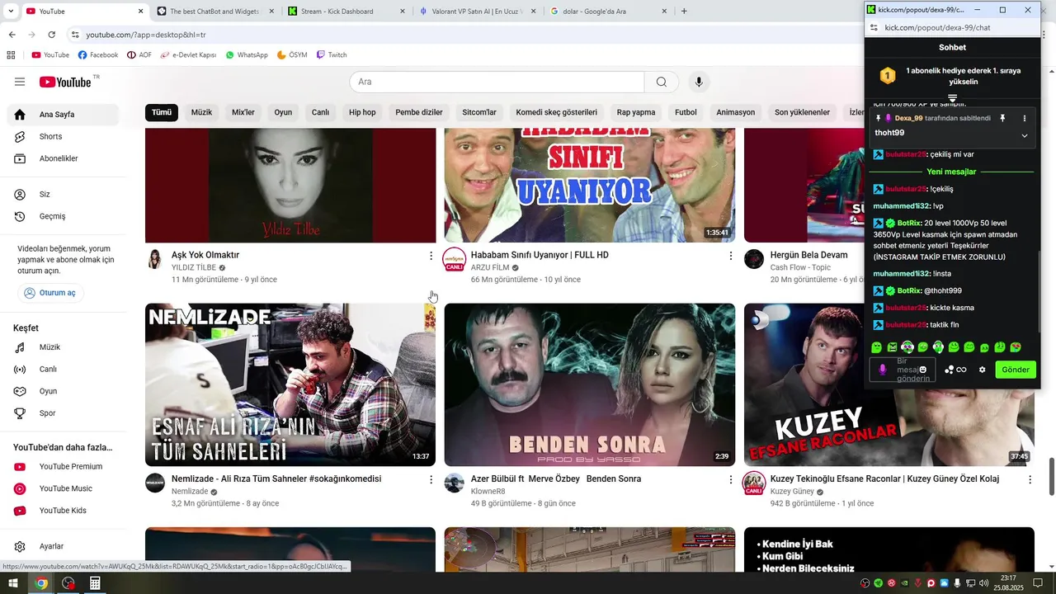Open Benden Sonra video thumbnail
1056x594 pixels.
590,384
